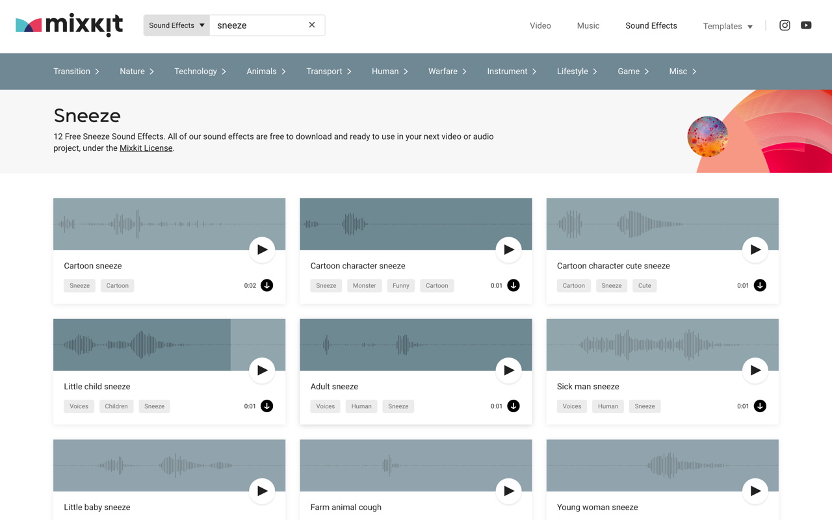Focus the sneeze search field
This screenshot has height=520, width=832.
[x=259, y=25]
